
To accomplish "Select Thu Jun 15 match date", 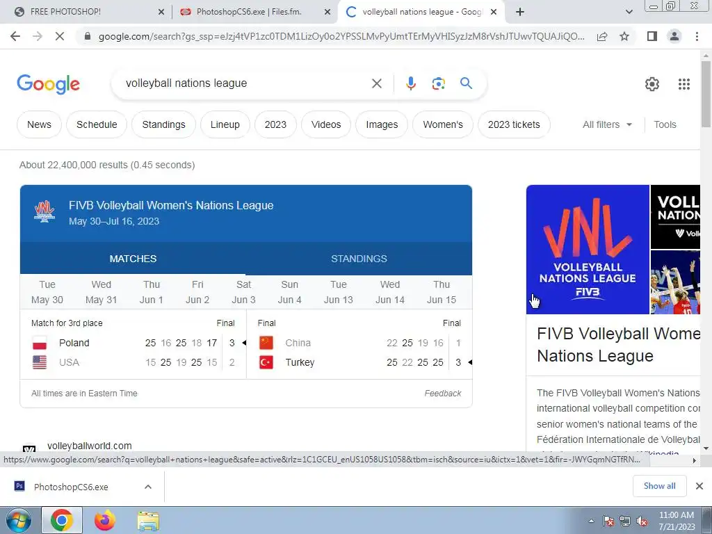I will coord(442,292).
